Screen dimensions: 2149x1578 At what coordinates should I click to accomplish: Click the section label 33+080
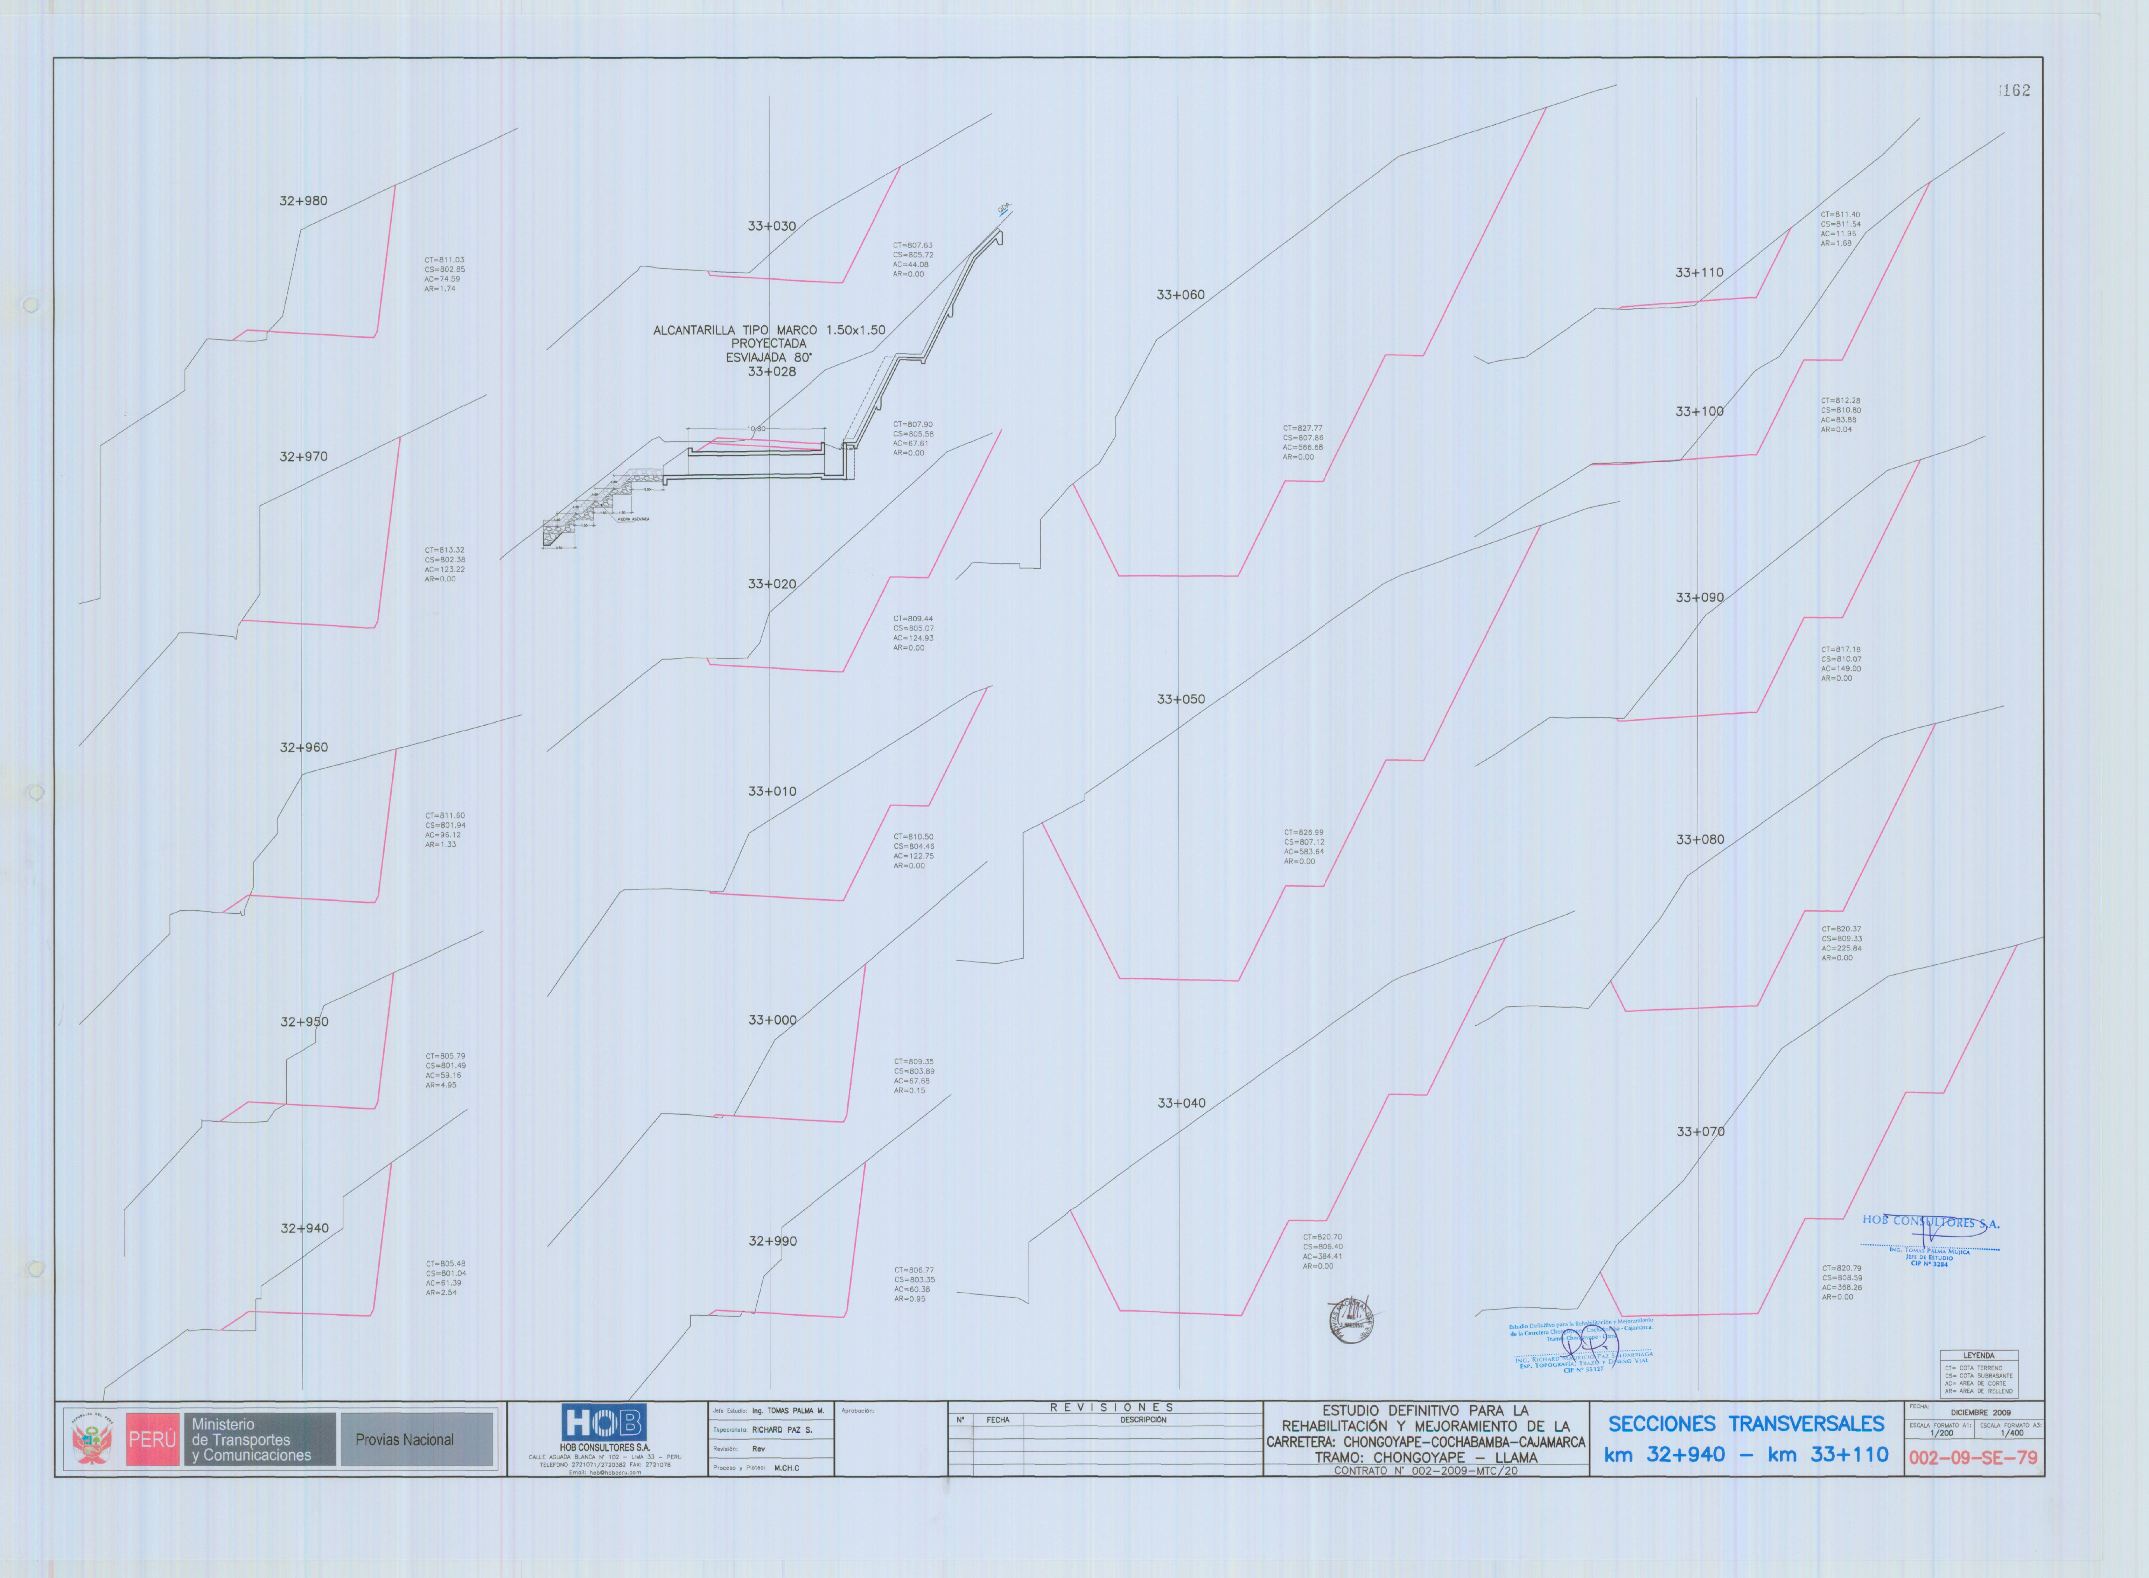pos(1700,840)
